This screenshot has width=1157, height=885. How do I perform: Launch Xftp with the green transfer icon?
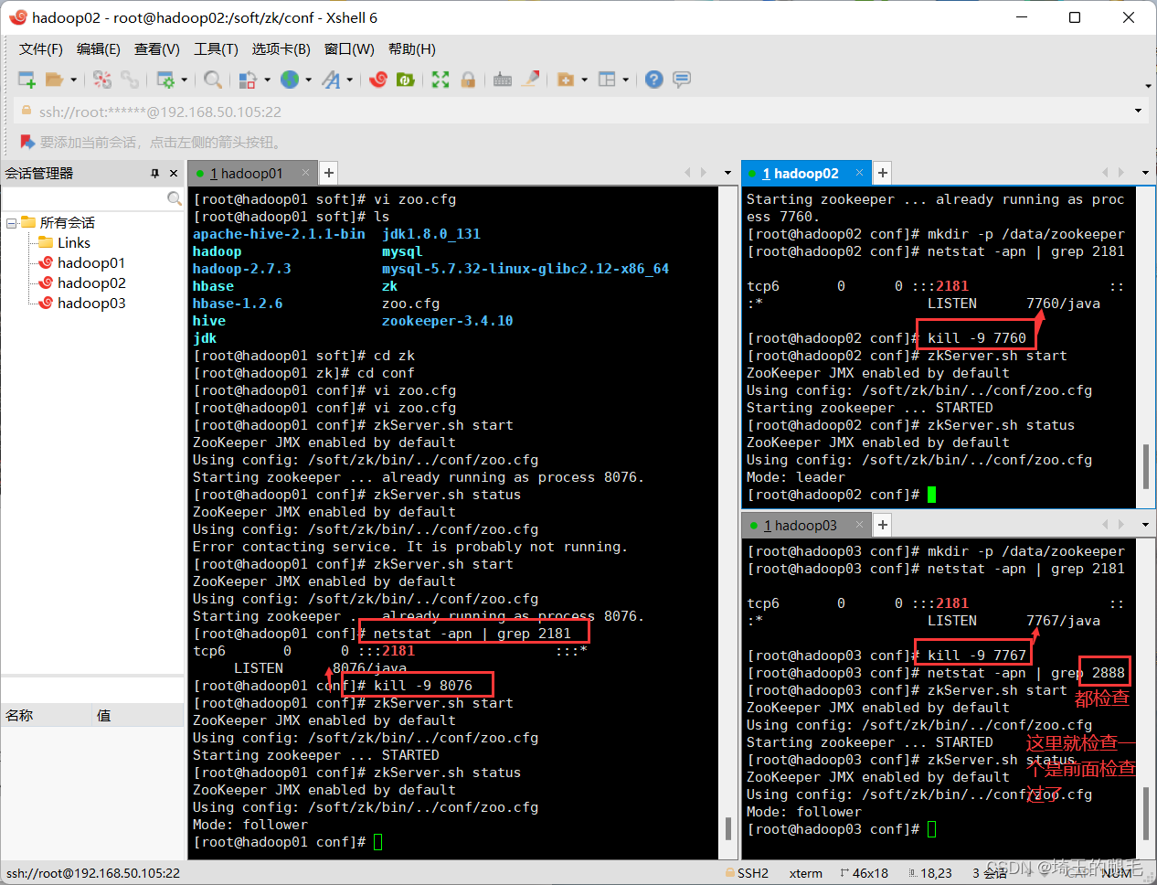coord(405,80)
